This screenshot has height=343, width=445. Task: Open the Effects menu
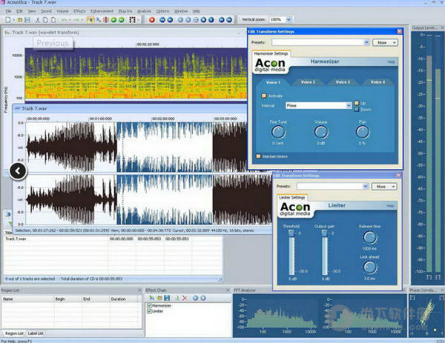point(79,11)
